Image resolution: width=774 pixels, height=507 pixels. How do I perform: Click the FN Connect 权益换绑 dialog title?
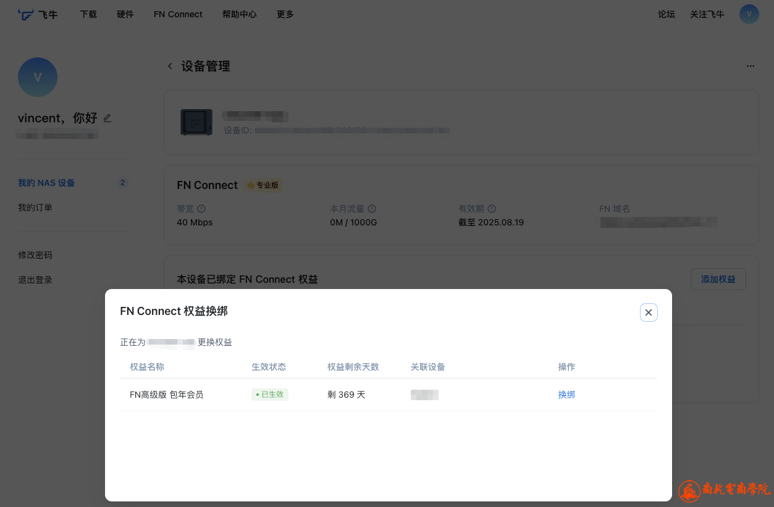[x=174, y=311]
